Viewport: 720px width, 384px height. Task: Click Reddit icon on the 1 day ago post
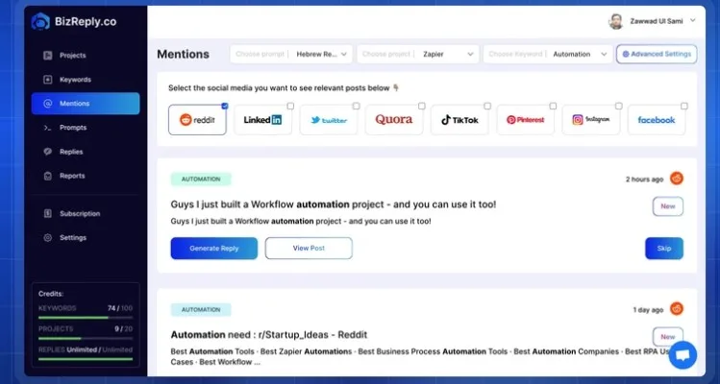(x=677, y=309)
